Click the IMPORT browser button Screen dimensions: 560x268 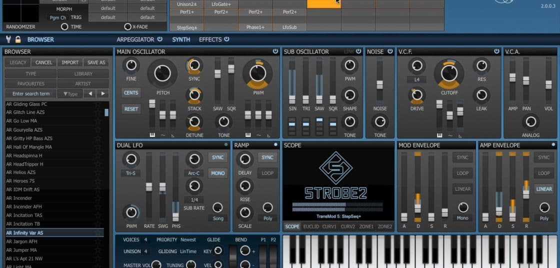coord(70,62)
